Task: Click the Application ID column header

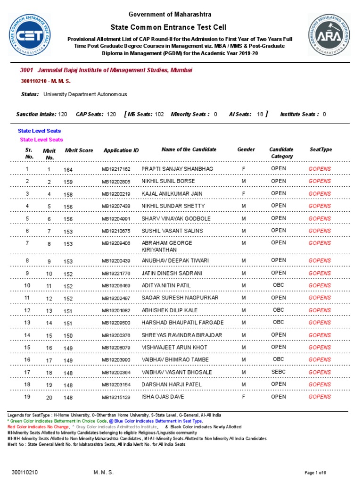Action: pyautogui.click(x=121, y=150)
